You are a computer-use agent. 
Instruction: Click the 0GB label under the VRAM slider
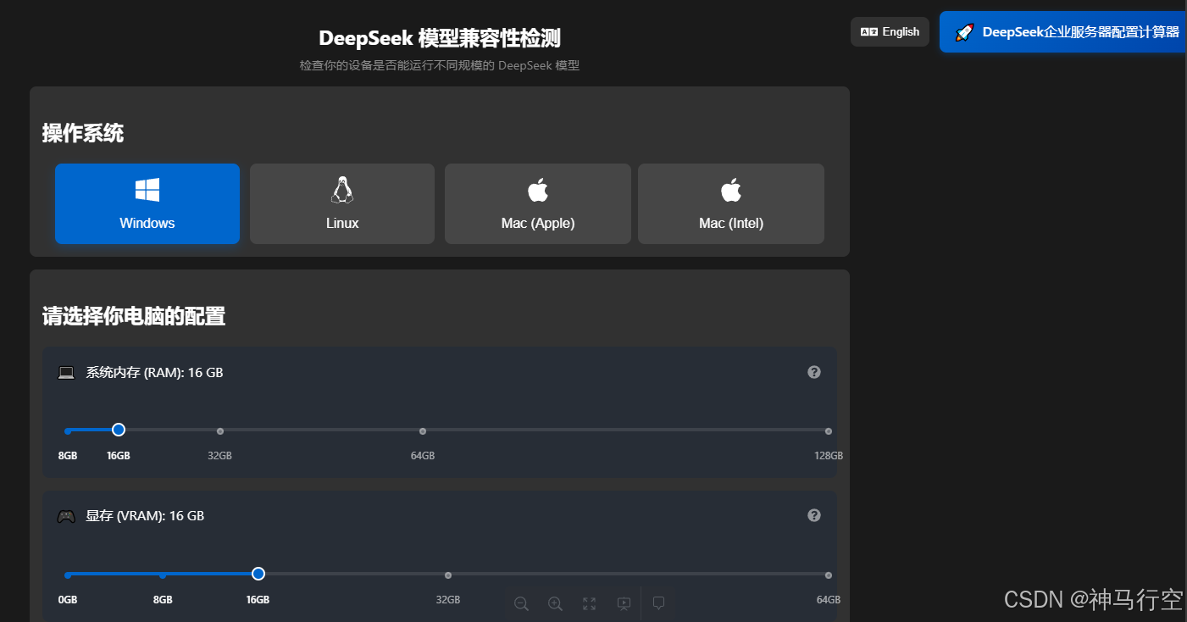point(68,599)
